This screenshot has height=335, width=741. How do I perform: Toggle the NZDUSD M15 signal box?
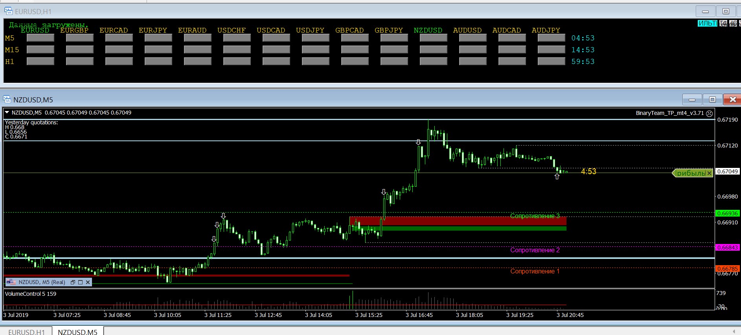coord(433,50)
